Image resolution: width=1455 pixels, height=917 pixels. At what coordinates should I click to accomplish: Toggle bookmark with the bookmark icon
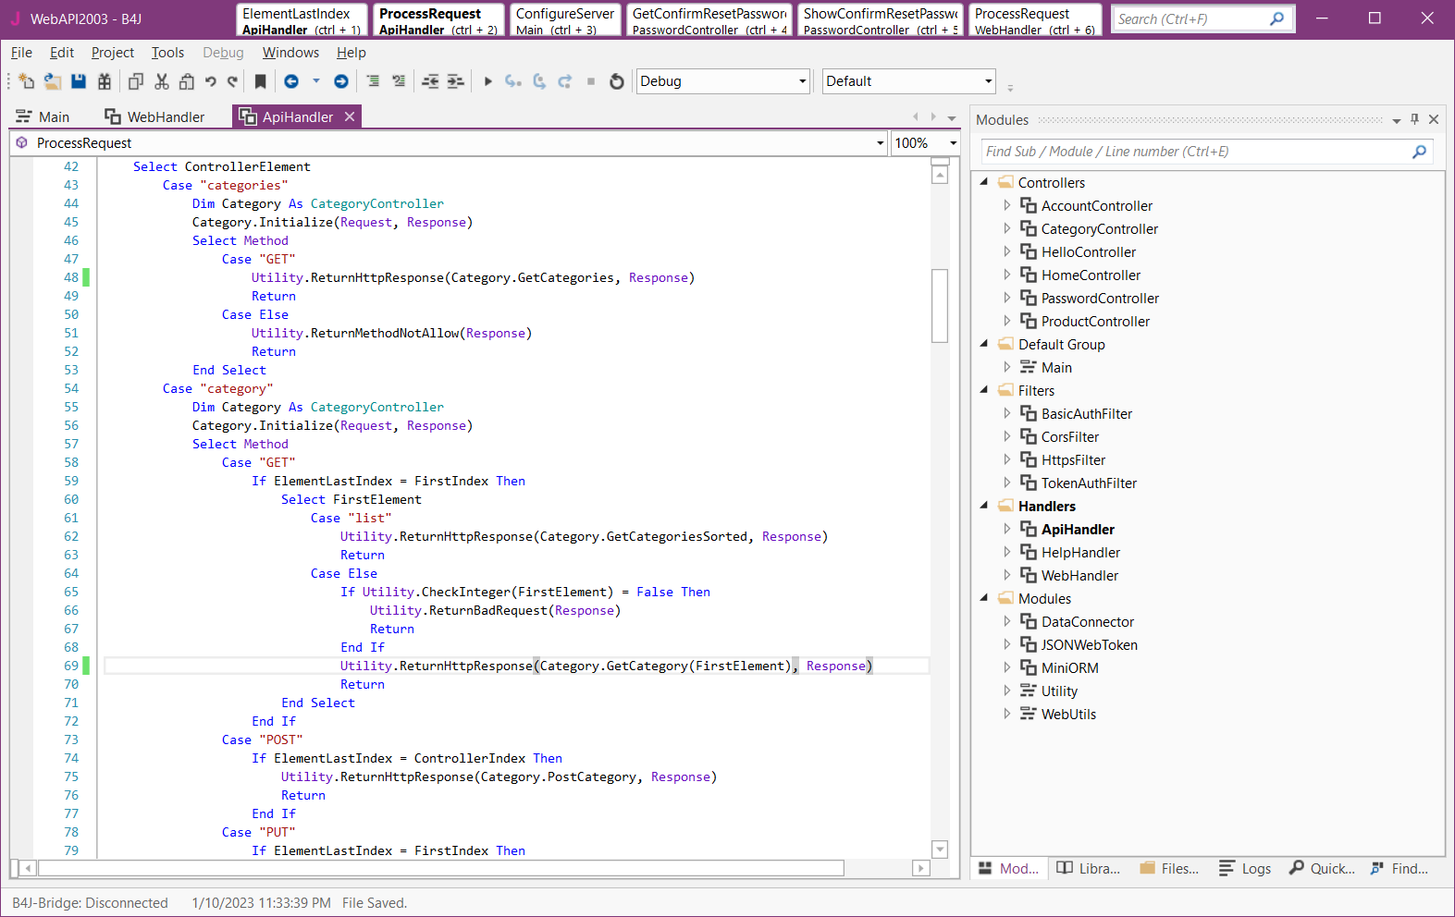tap(261, 81)
